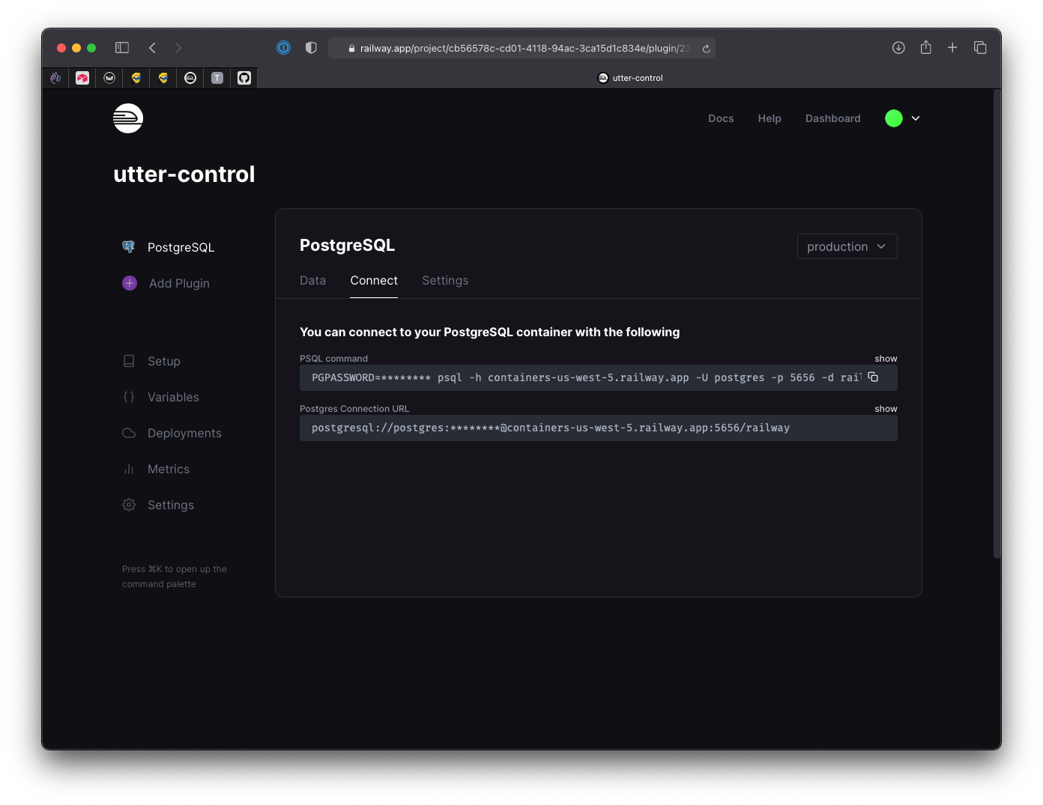The height and width of the screenshot is (805, 1043).
Task: Open the 1Password extension icon
Action: [283, 48]
